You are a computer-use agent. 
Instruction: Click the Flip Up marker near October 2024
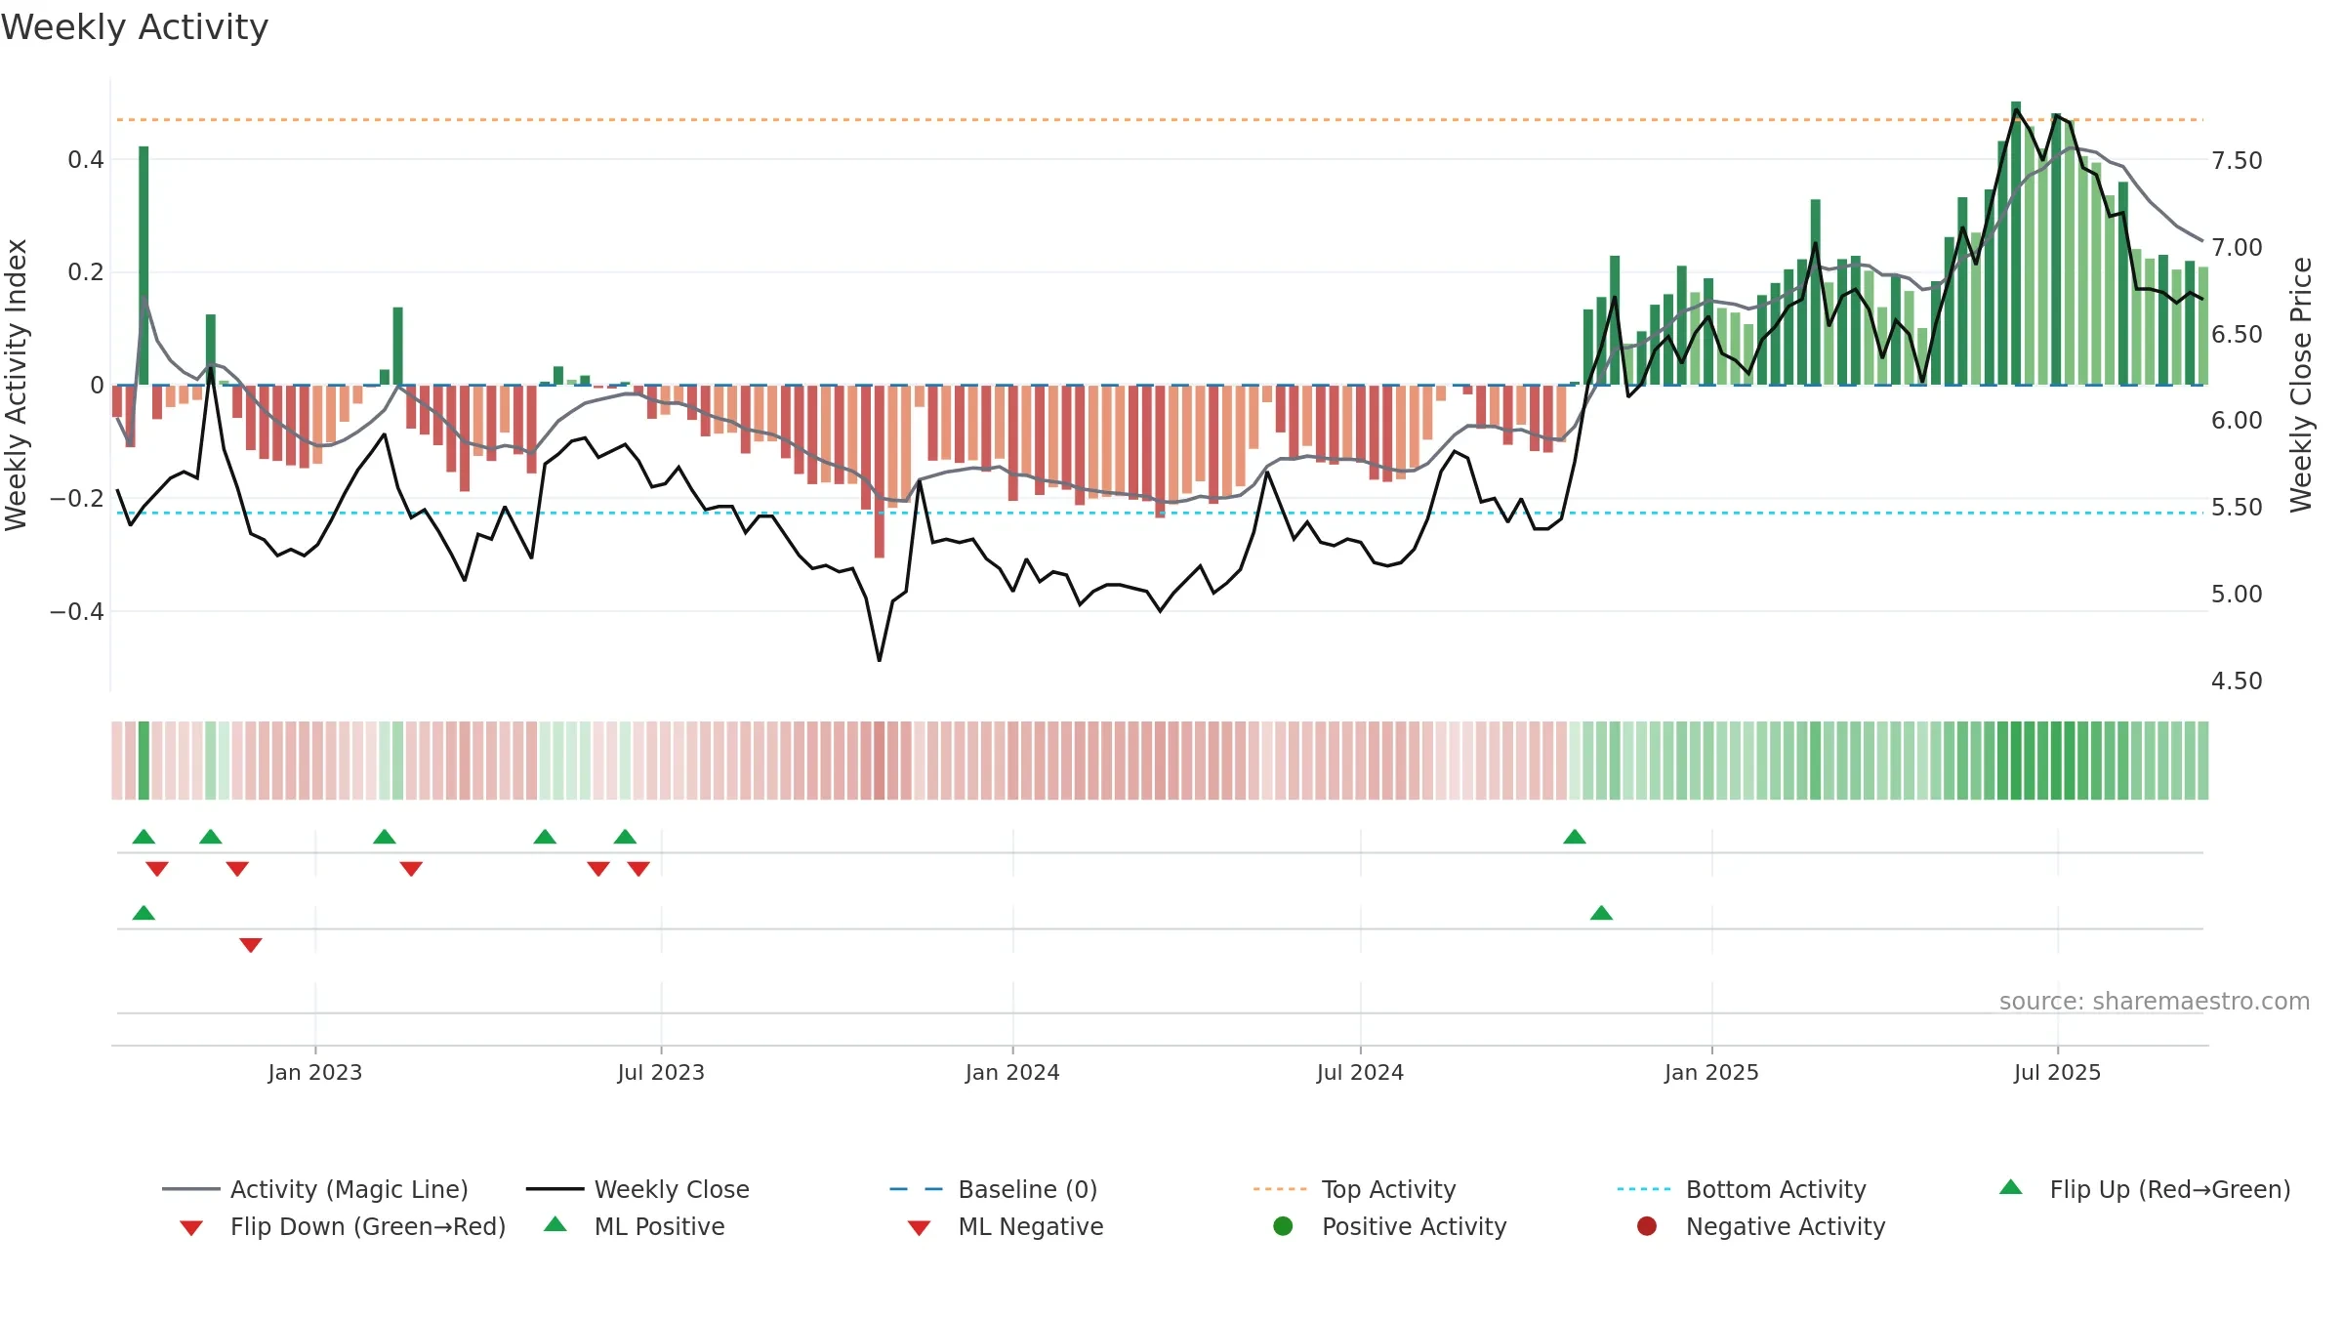tap(1575, 837)
